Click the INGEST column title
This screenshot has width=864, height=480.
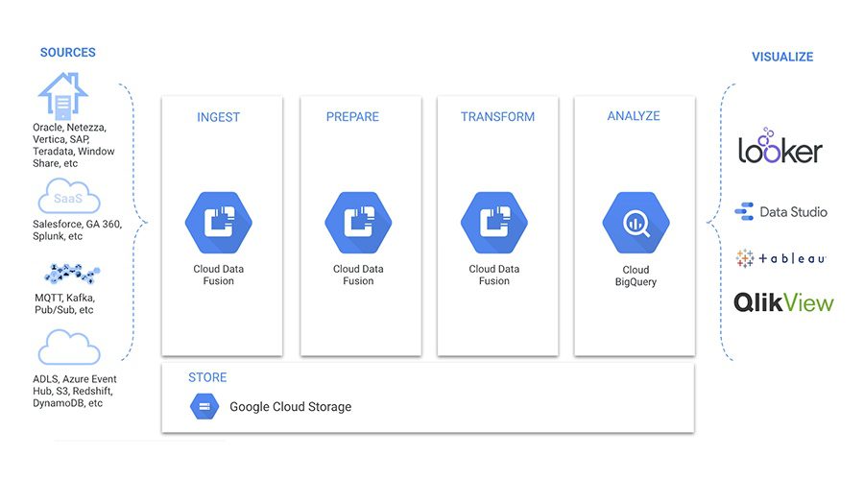pyautogui.click(x=218, y=117)
